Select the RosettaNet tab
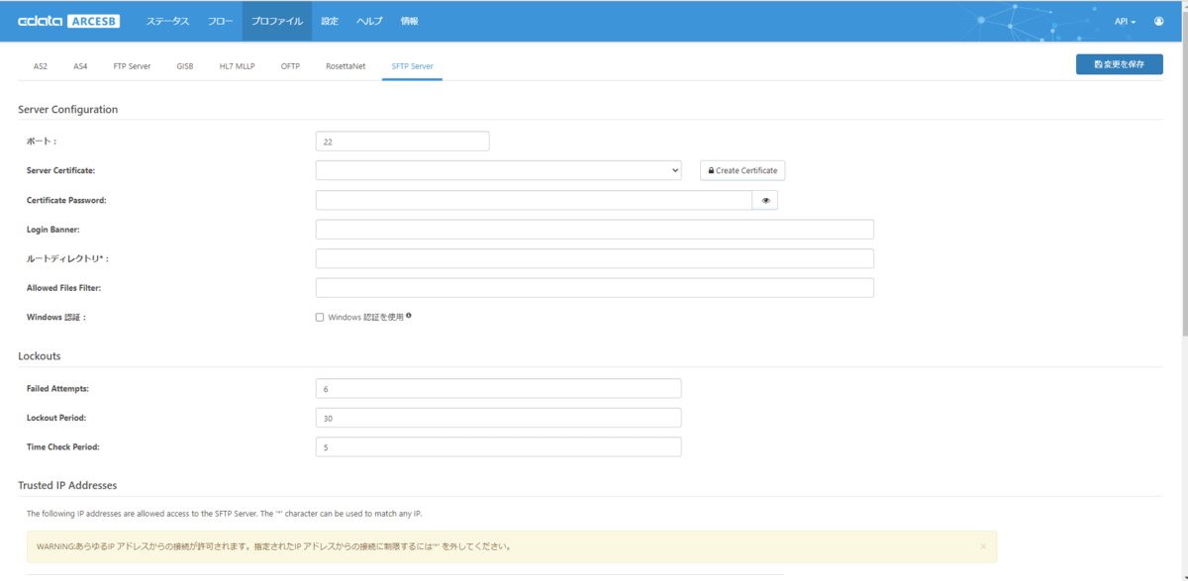1188x581 pixels. (346, 66)
